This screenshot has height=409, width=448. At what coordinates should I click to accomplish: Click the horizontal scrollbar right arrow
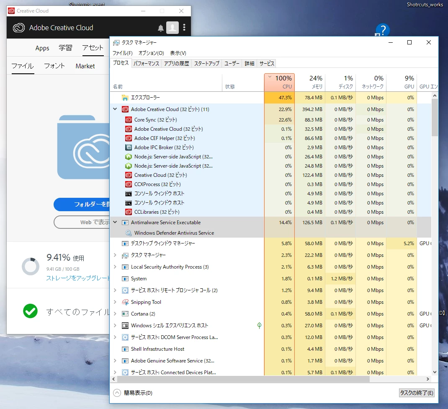point(428,379)
